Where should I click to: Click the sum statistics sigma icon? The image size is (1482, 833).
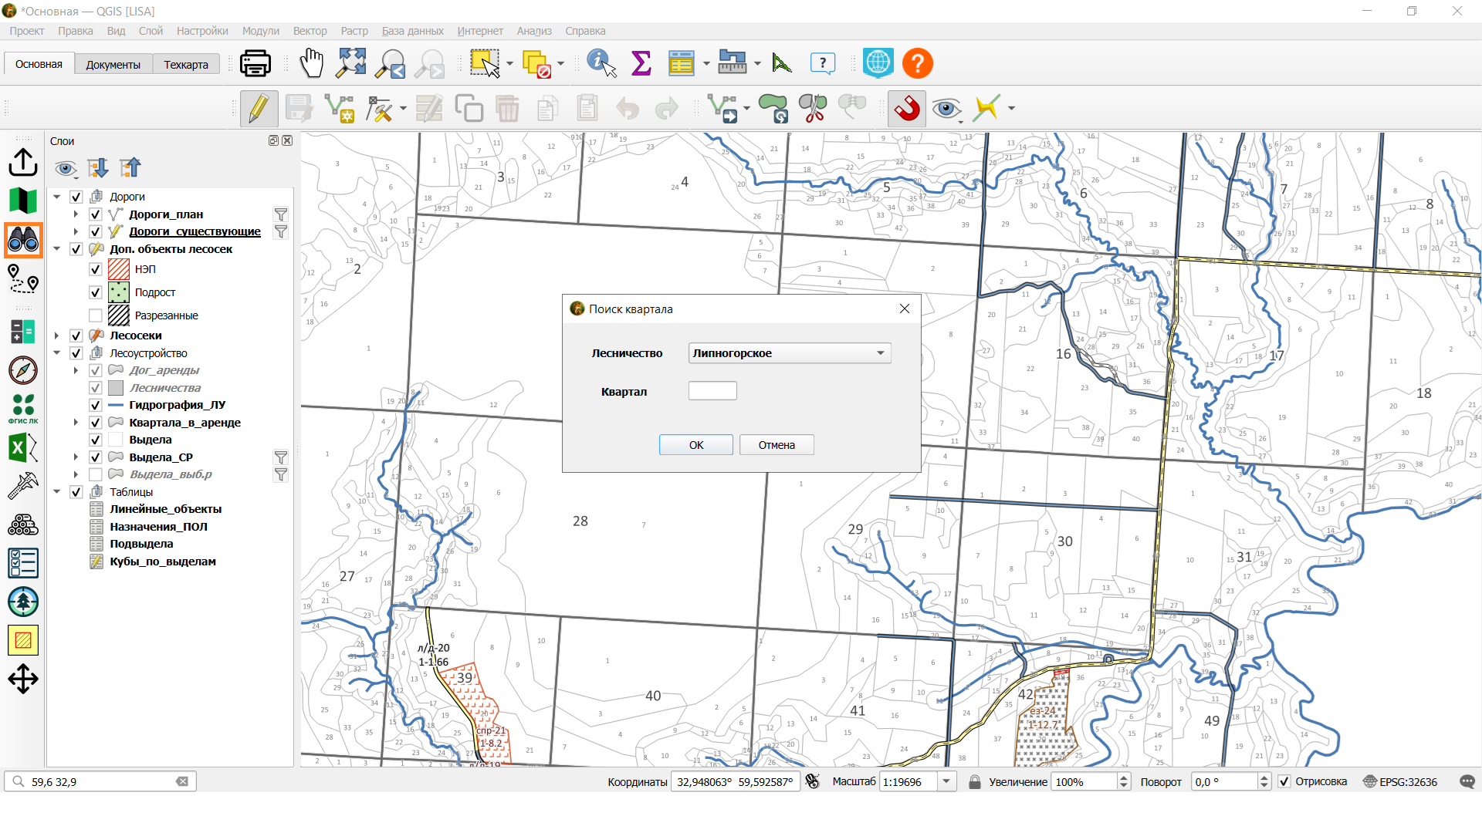pos(641,64)
